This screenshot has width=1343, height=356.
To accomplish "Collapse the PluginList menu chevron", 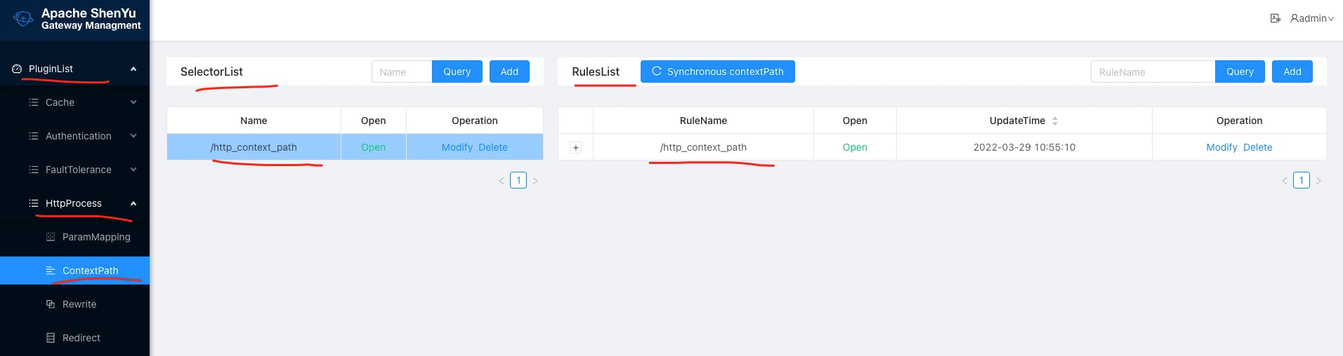I will click(x=133, y=69).
